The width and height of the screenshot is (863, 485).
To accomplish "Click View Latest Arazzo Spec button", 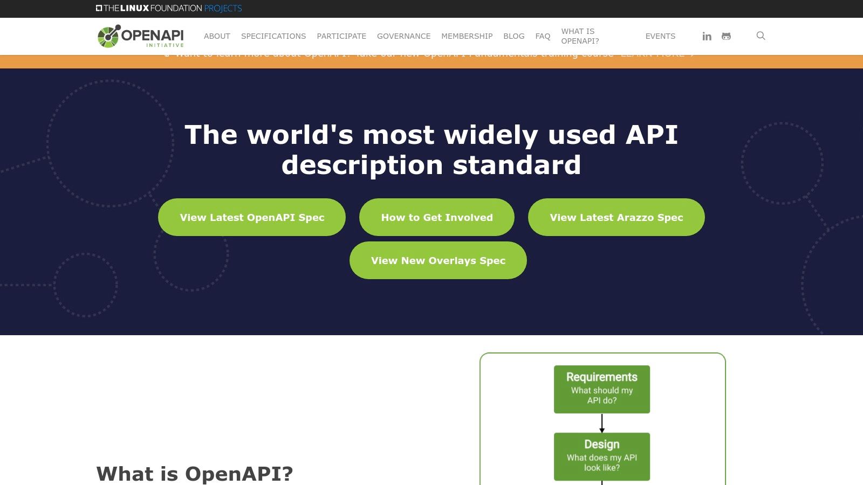I will (616, 217).
